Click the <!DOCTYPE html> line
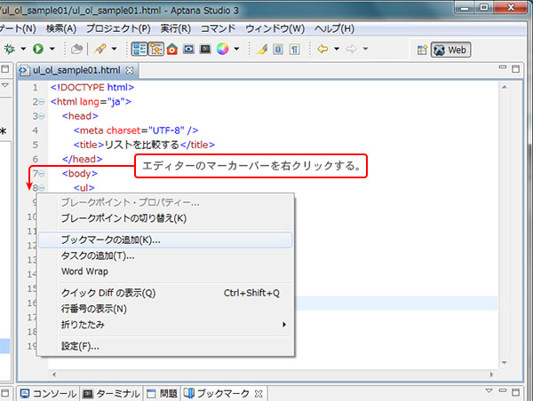The image size is (533, 401). point(92,88)
